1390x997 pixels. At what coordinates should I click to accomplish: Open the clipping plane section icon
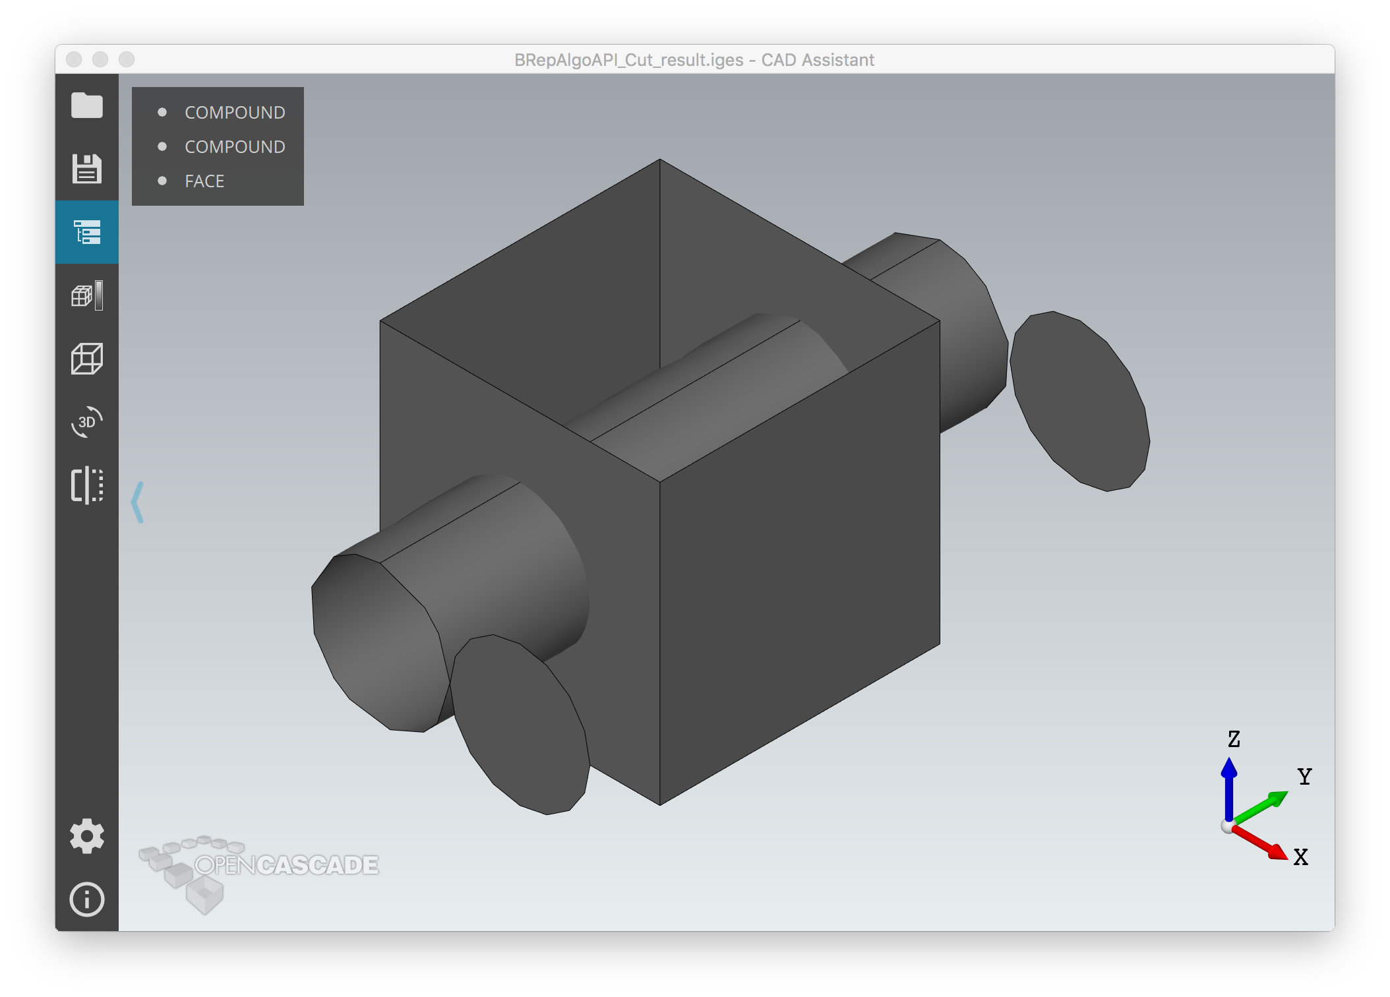[x=87, y=485]
